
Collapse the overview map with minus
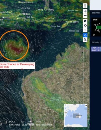click(x=86, y=105)
